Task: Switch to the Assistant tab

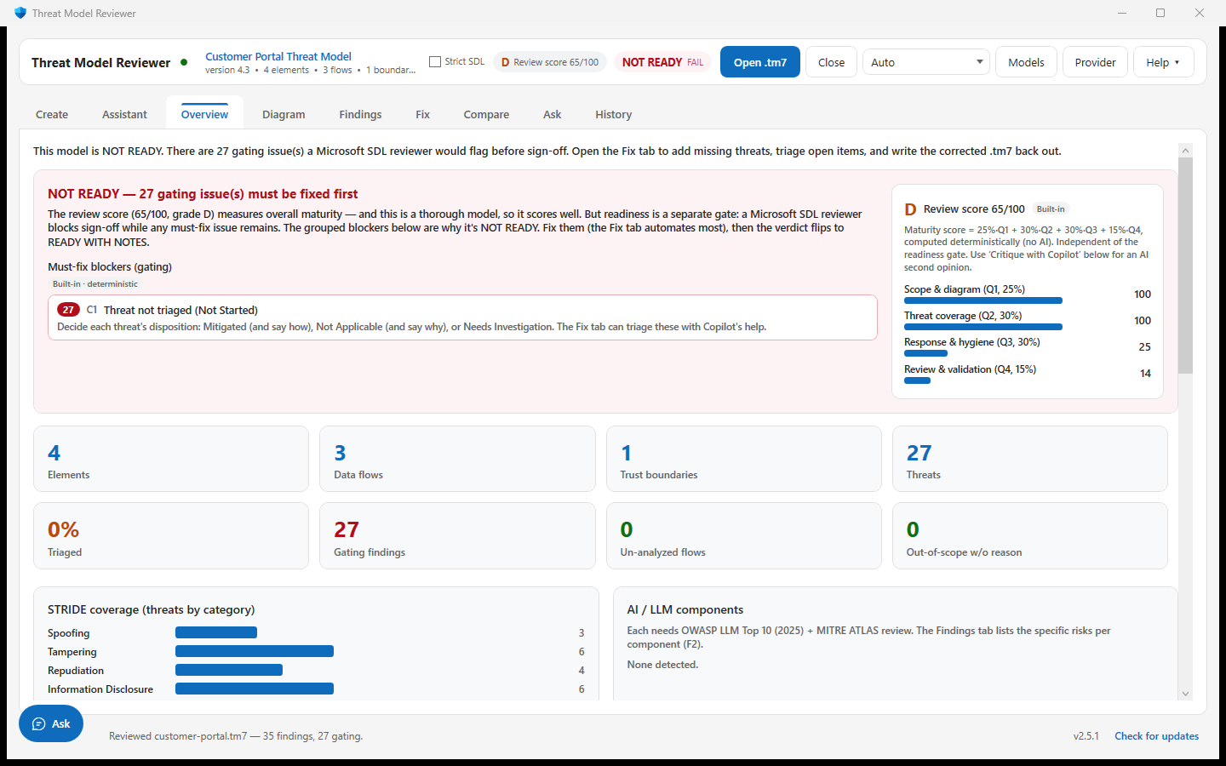Action: (x=124, y=114)
